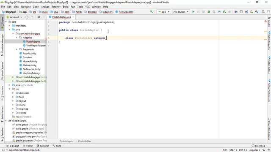This screenshot has width=271, height=152.
Task: Click the Adapters breadcrumb in navigation bar
Action: click(106, 12)
